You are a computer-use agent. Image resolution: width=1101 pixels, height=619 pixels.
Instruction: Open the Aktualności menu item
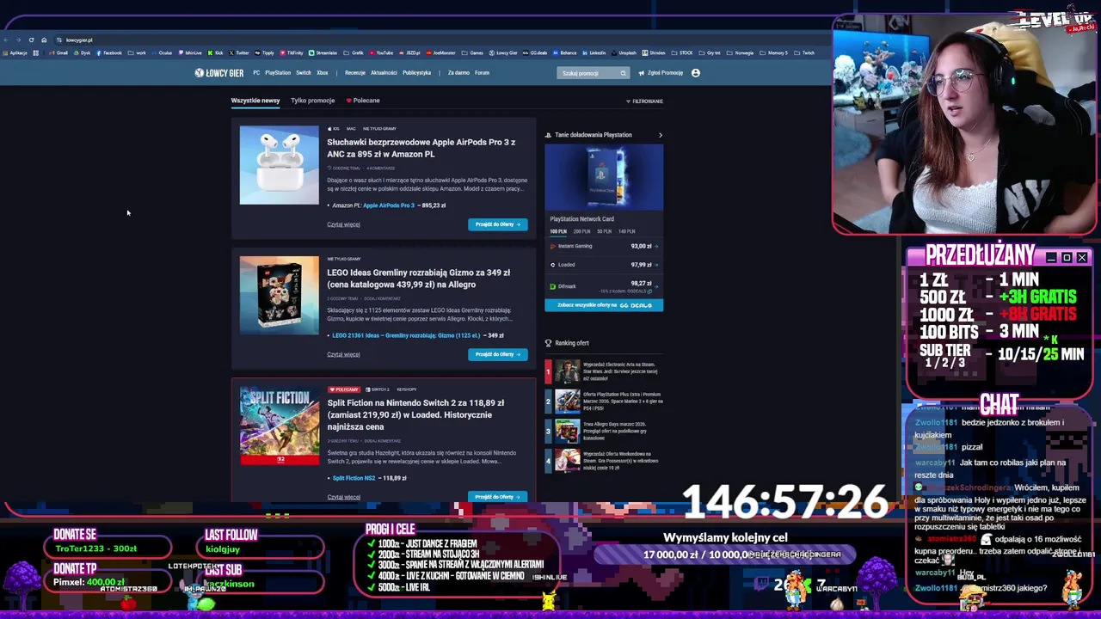pos(384,73)
